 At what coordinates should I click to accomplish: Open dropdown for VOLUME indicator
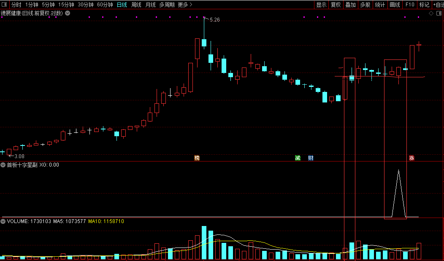(x=3, y=221)
